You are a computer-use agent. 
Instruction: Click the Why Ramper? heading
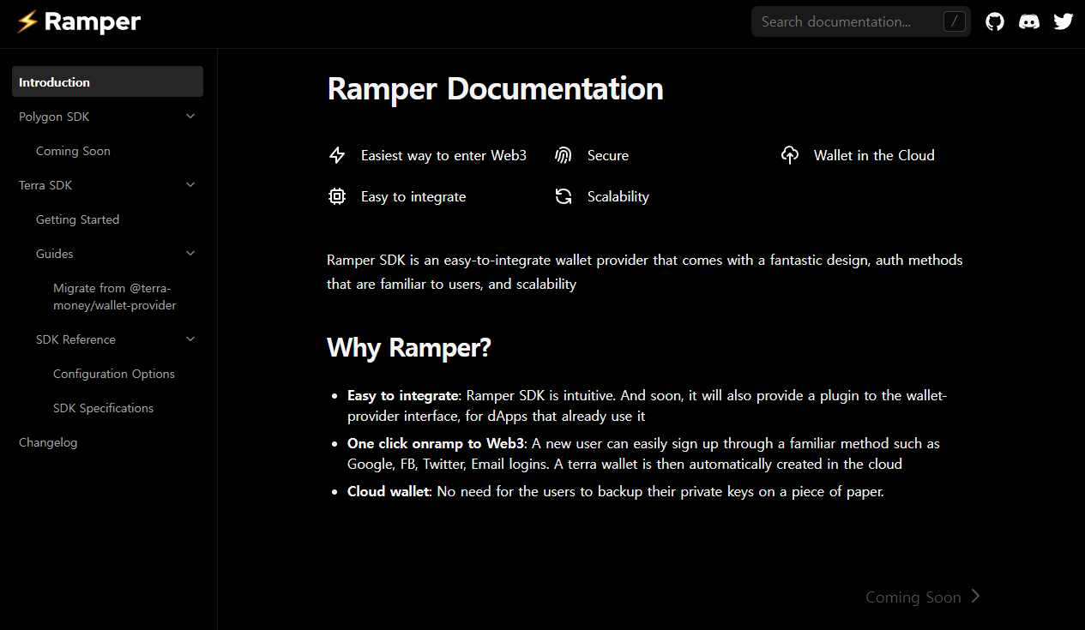(409, 347)
